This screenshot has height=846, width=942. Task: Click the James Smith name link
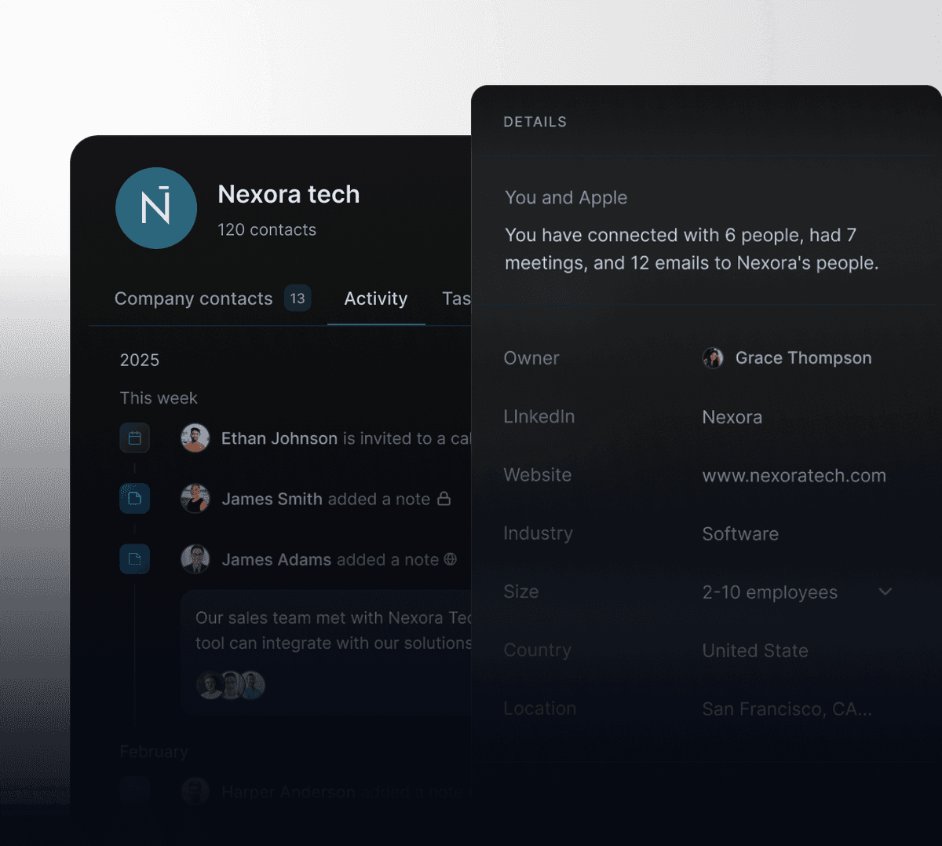pos(272,499)
